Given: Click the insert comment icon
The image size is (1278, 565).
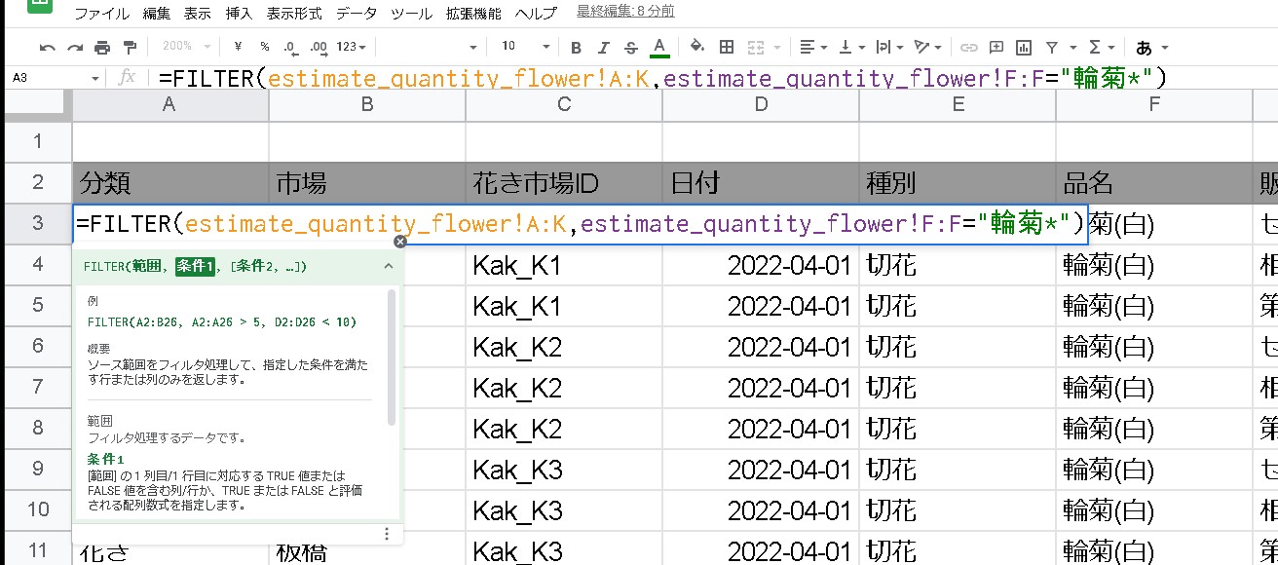Looking at the screenshot, I should 995,46.
